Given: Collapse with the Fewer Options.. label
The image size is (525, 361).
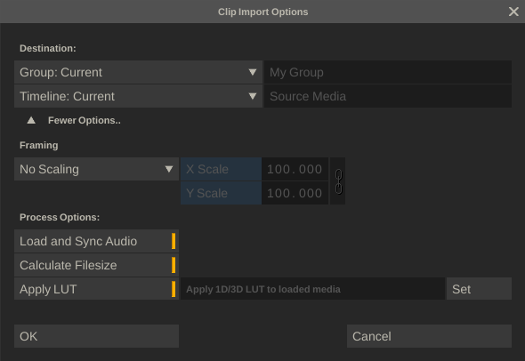Looking at the screenshot, I should point(85,120).
